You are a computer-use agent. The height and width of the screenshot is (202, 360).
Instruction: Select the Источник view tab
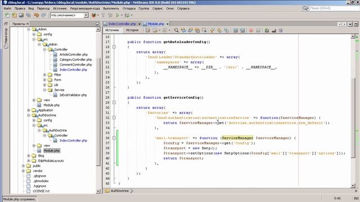[x=112, y=30]
